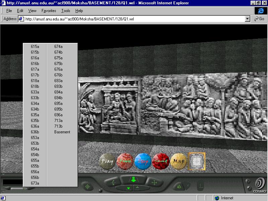The image size is (268, 201).
Task: Activate the green Go movement control
Action: point(133,180)
